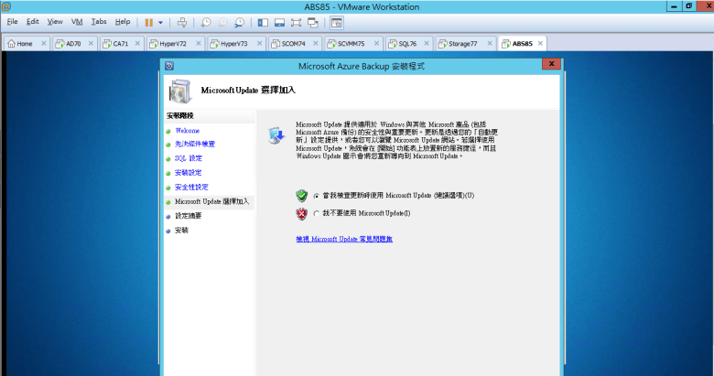
Task: Open the View menu
Action: pos(55,21)
